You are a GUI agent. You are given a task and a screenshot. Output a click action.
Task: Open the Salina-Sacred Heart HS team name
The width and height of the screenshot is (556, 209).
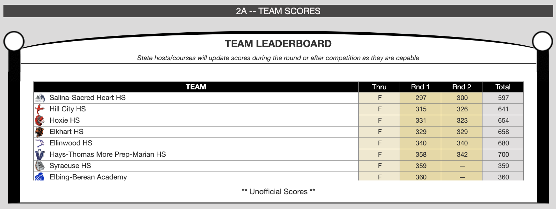point(87,98)
